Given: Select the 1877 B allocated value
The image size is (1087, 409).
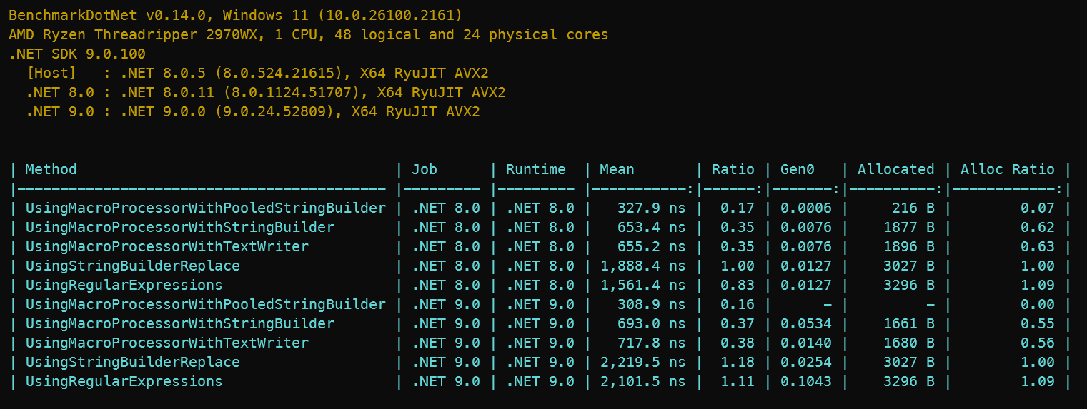Looking at the screenshot, I should coord(909,227).
